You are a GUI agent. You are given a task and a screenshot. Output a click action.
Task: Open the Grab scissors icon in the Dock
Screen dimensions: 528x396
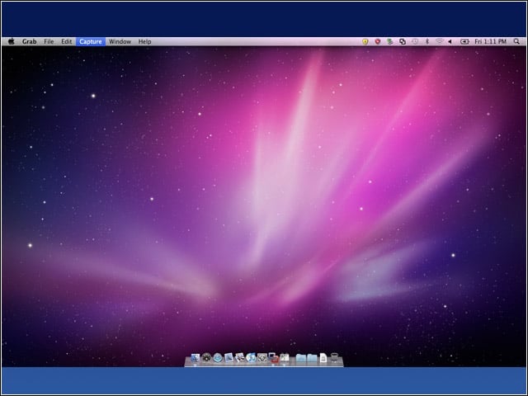click(285, 357)
